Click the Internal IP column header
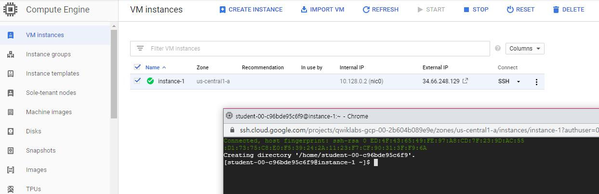Viewport: 599px width, 194px height. coord(352,67)
